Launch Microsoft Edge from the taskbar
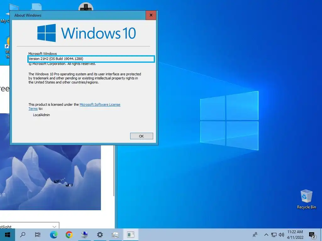Image resolution: width=322 pixels, height=241 pixels. (x=53, y=235)
